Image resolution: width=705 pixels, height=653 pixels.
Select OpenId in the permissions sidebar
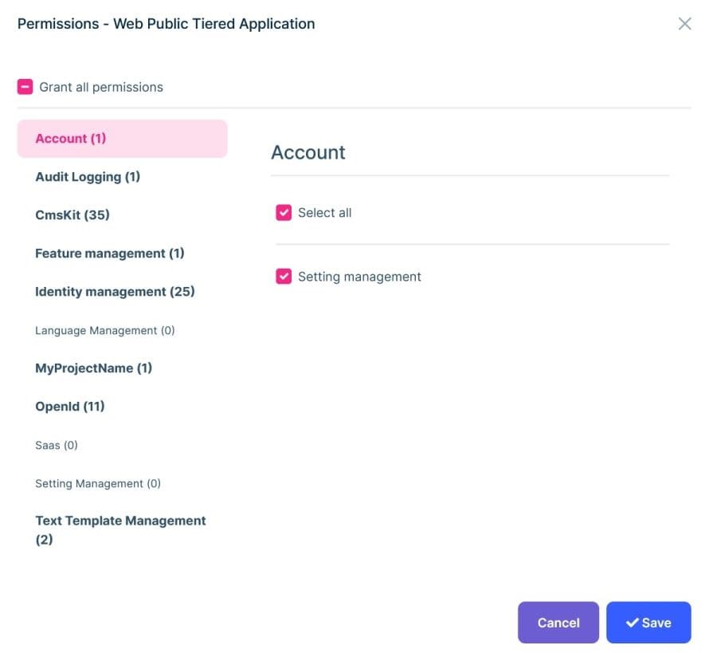coord(69,406)
